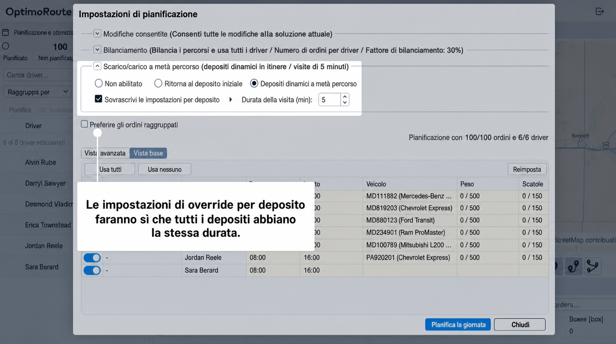Select Sara Berard in the sidebar driver list

tap(42, 267)
